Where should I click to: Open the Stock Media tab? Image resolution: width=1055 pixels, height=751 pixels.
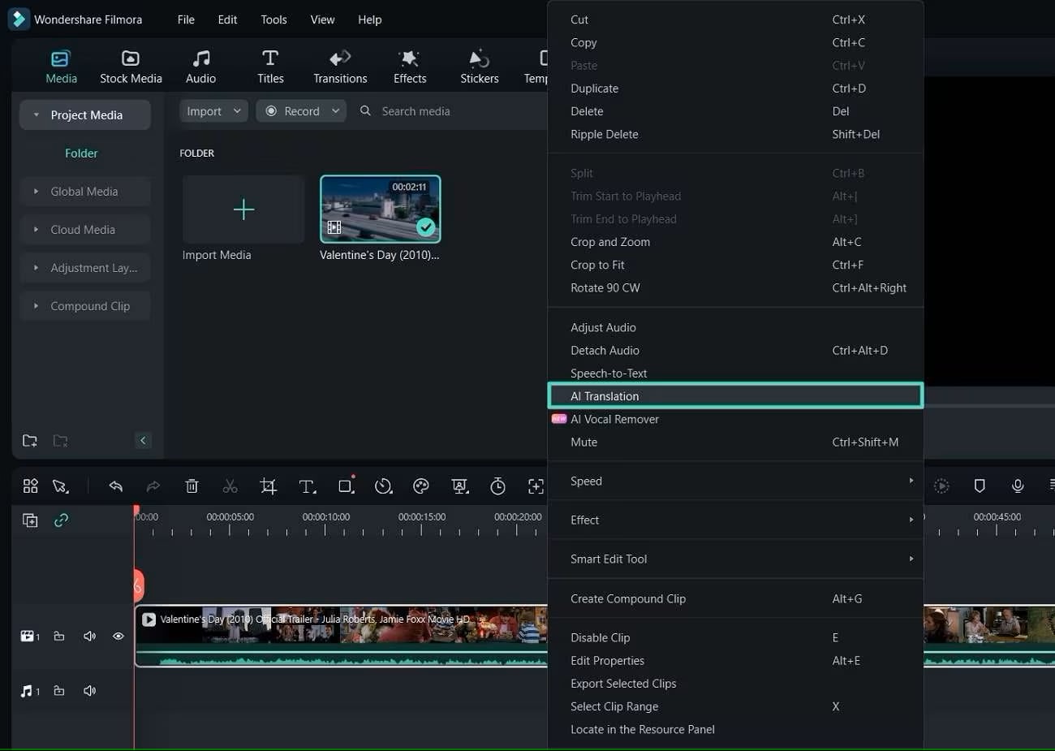point(131,67)
